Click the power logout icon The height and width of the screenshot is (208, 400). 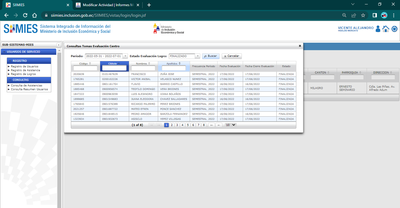click(394, 29)
